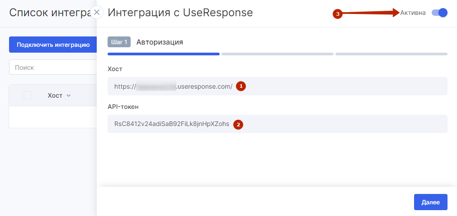
Task: Click the Активна label text
Action: pyautogui.click(x=413, y=13)
